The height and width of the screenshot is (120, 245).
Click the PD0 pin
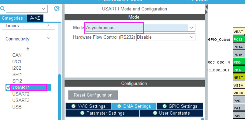[239, 61]
